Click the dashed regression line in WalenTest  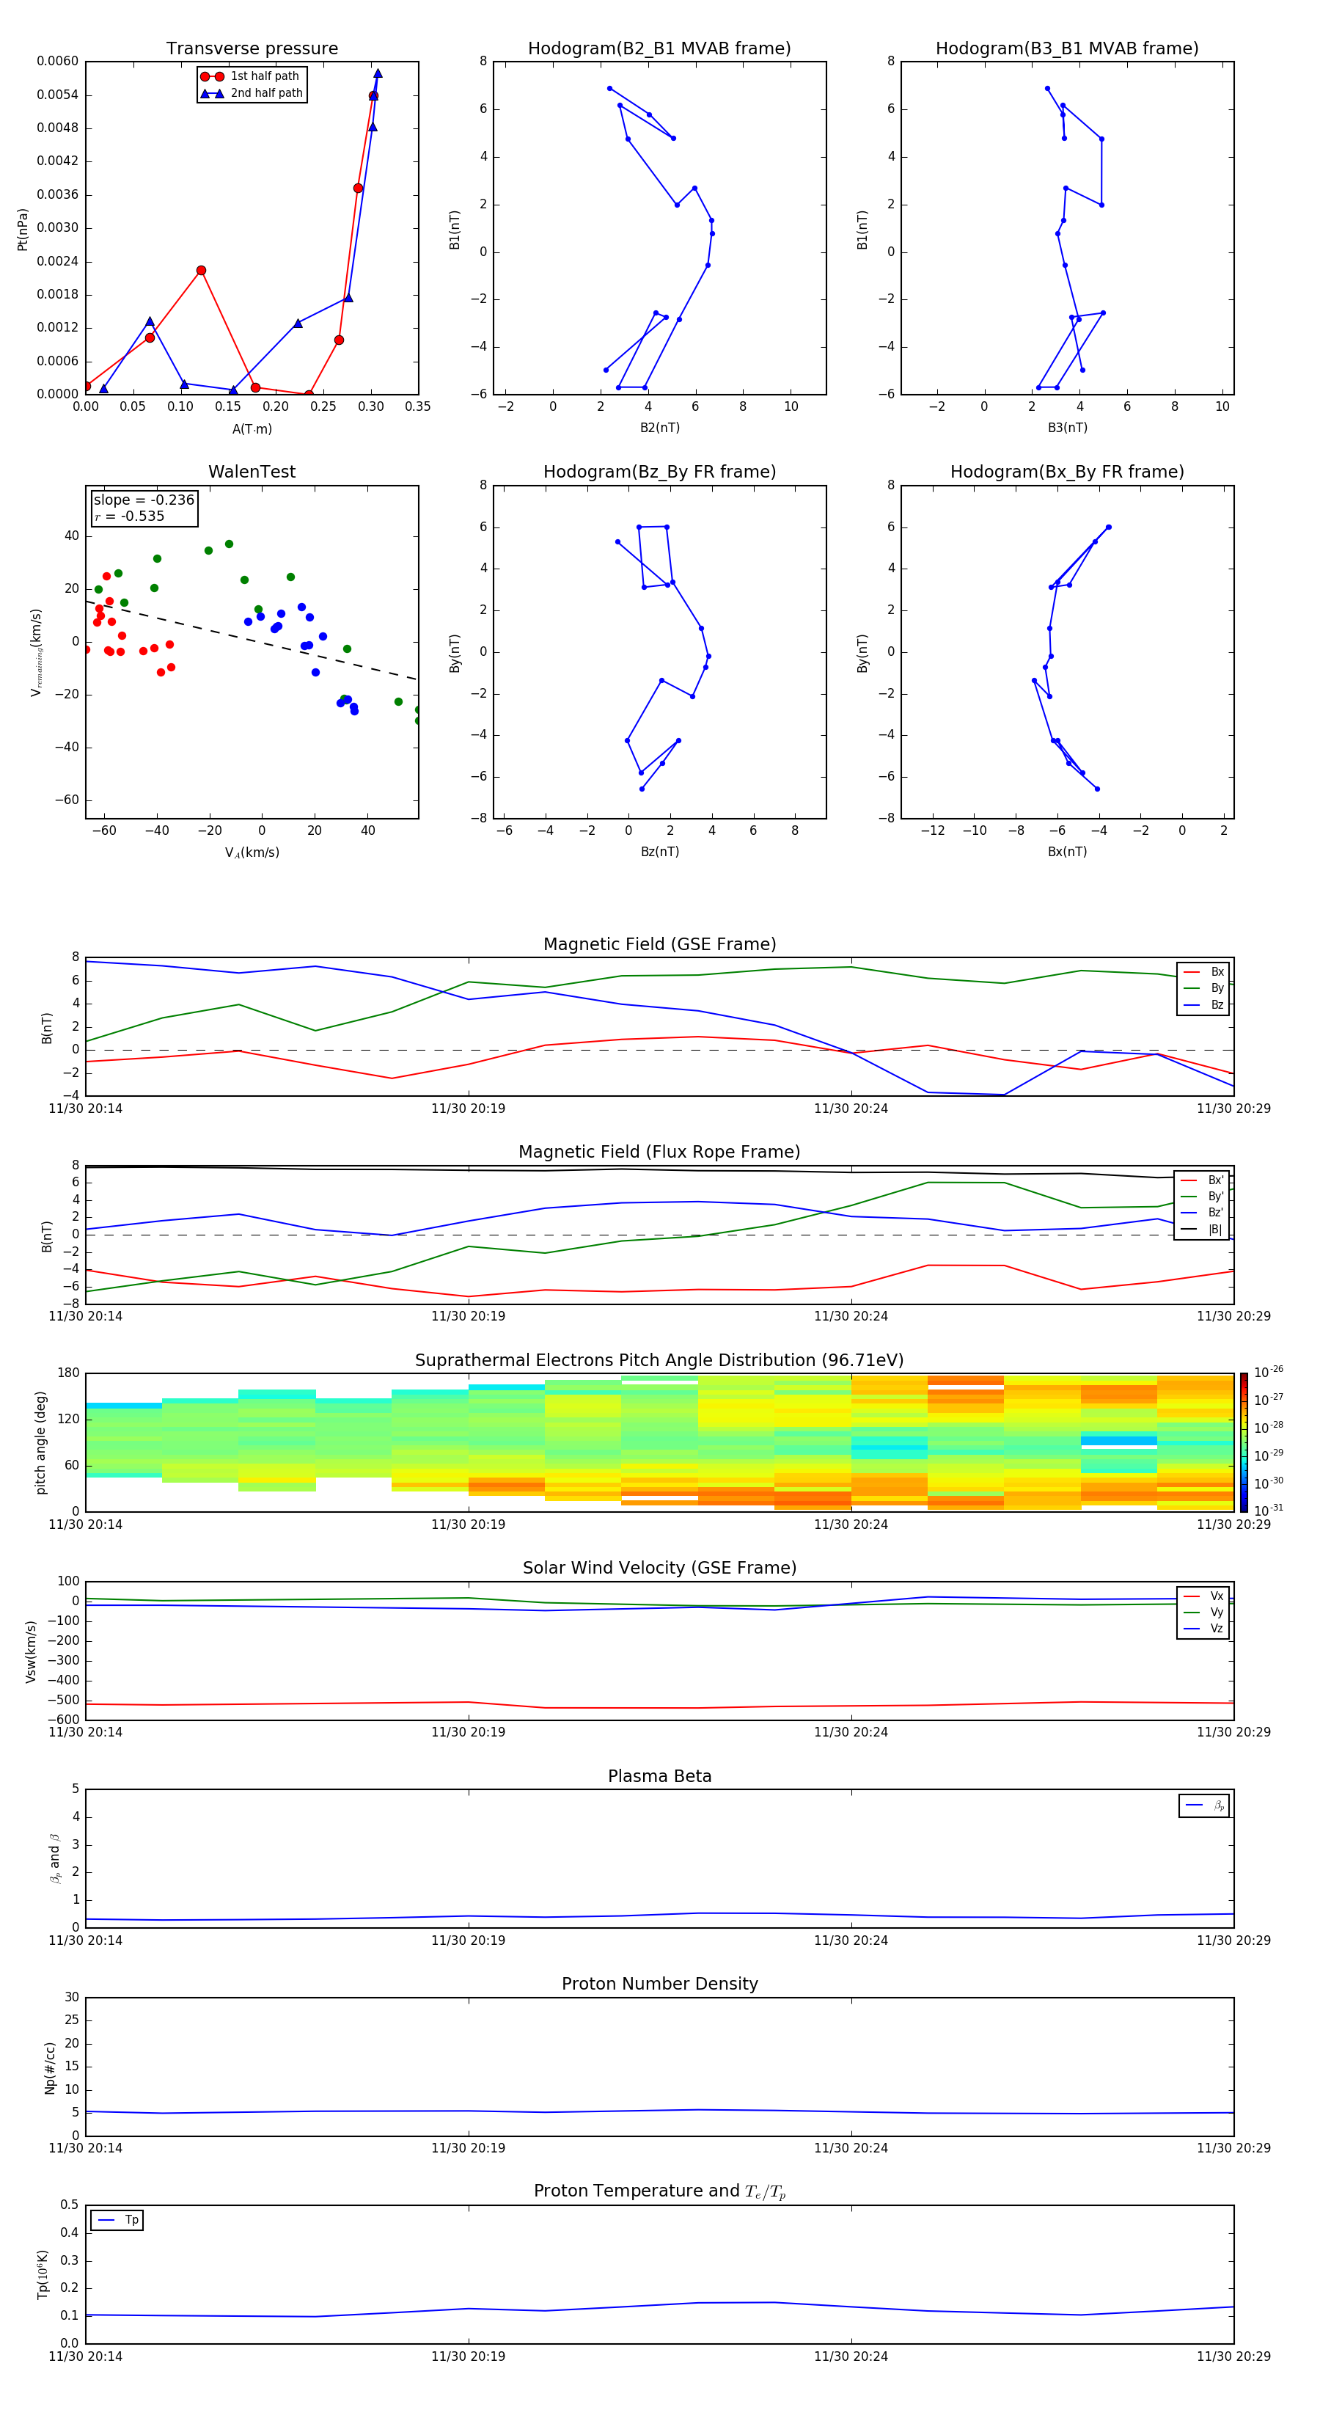(252, 640)
